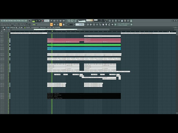Mute Track 5 via green LED
The width and height of the screenshot is (178, 133).
pos(8,39)
